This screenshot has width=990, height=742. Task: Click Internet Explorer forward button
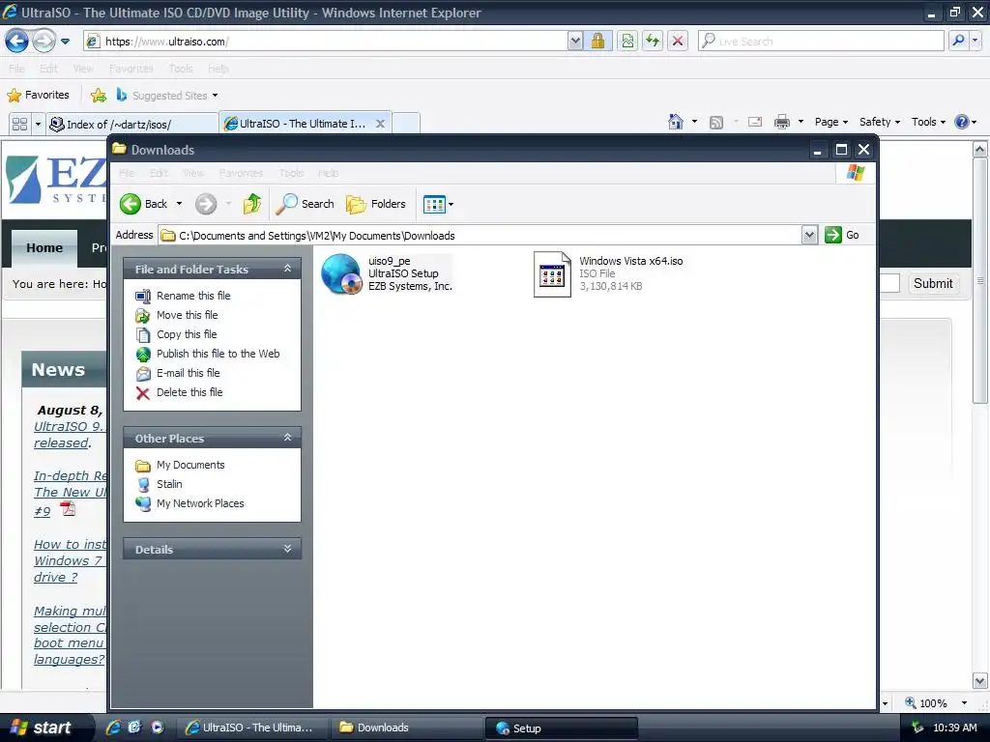pyautogui.click(x=44, y=42)
